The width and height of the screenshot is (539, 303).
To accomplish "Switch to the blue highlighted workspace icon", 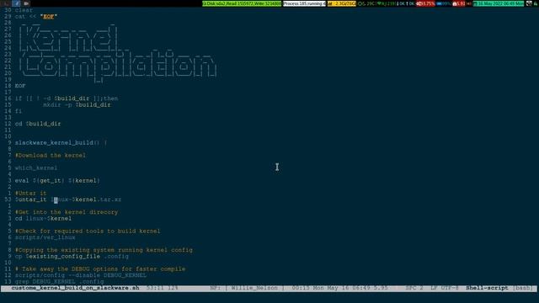I will 16,3.
